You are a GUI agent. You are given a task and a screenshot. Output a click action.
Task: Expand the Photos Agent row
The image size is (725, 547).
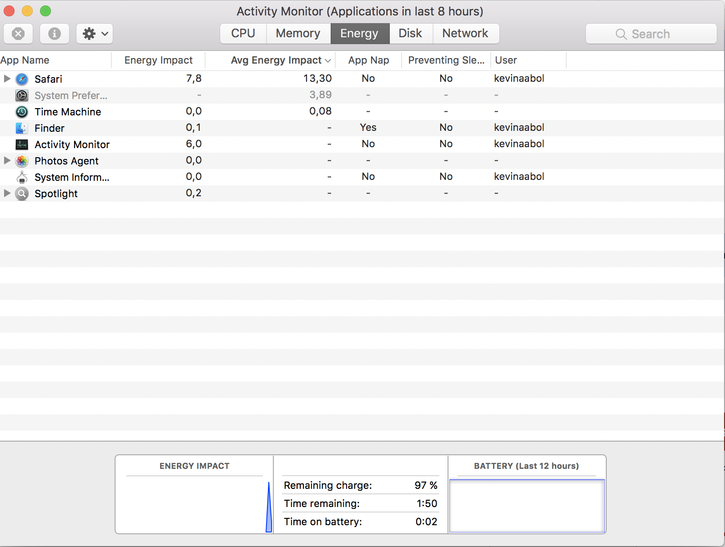coord(7,160)
